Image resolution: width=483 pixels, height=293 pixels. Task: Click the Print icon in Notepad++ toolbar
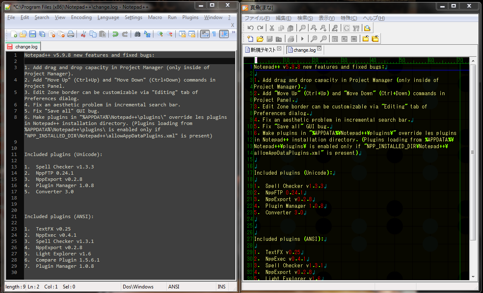tap(71, 34)
